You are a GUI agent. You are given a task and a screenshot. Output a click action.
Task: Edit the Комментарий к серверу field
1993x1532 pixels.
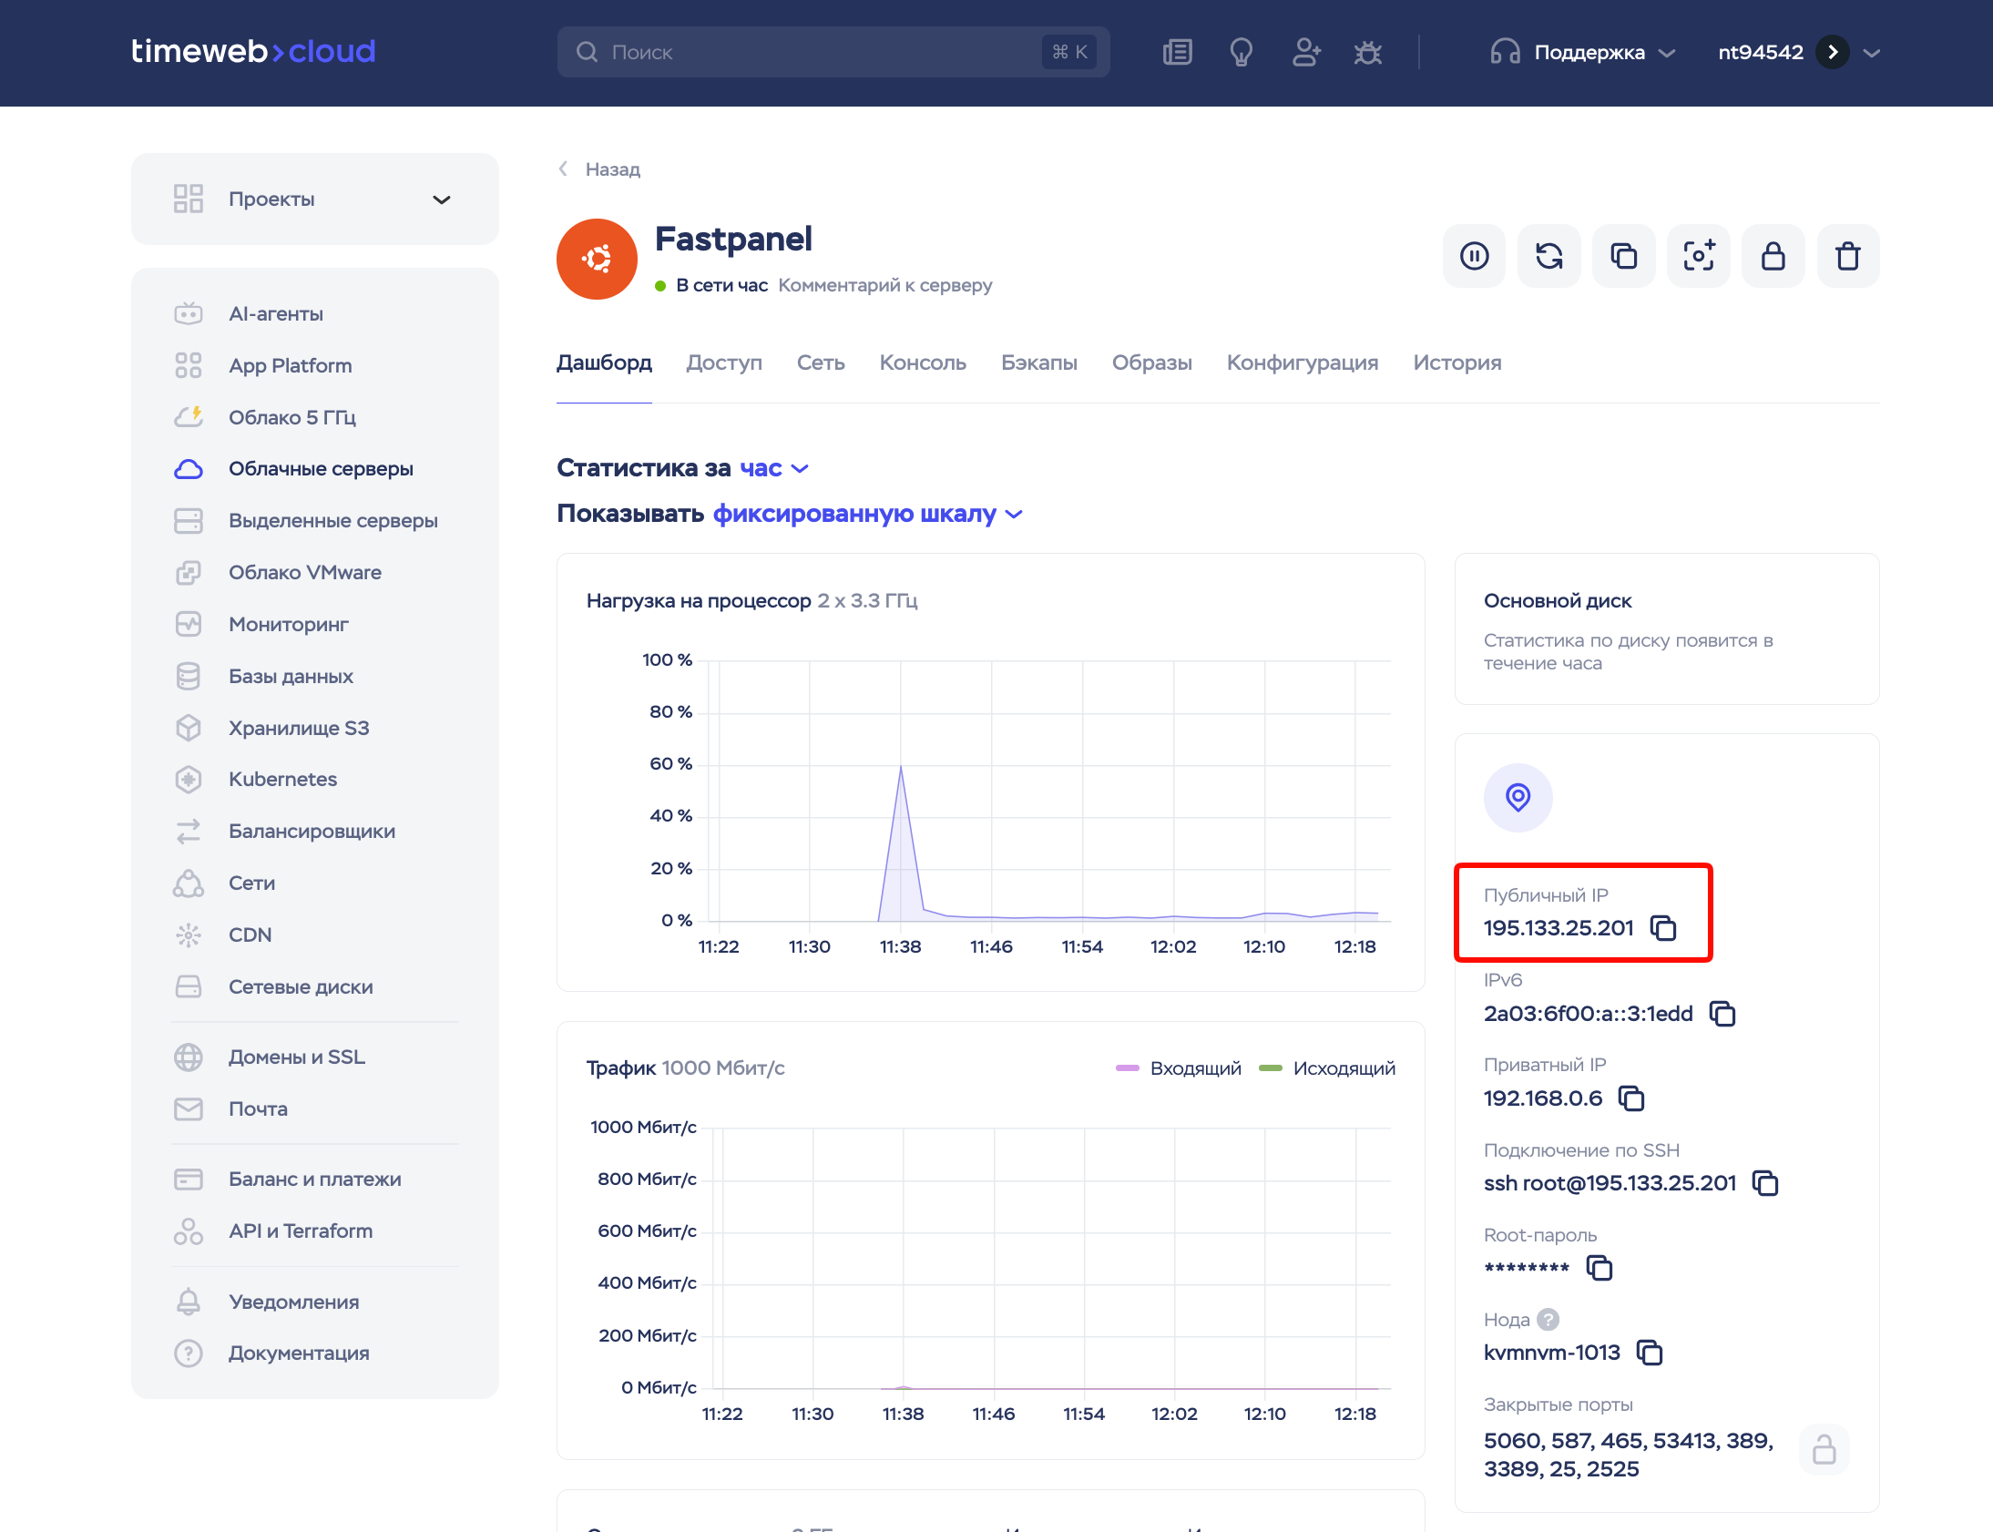884,285
